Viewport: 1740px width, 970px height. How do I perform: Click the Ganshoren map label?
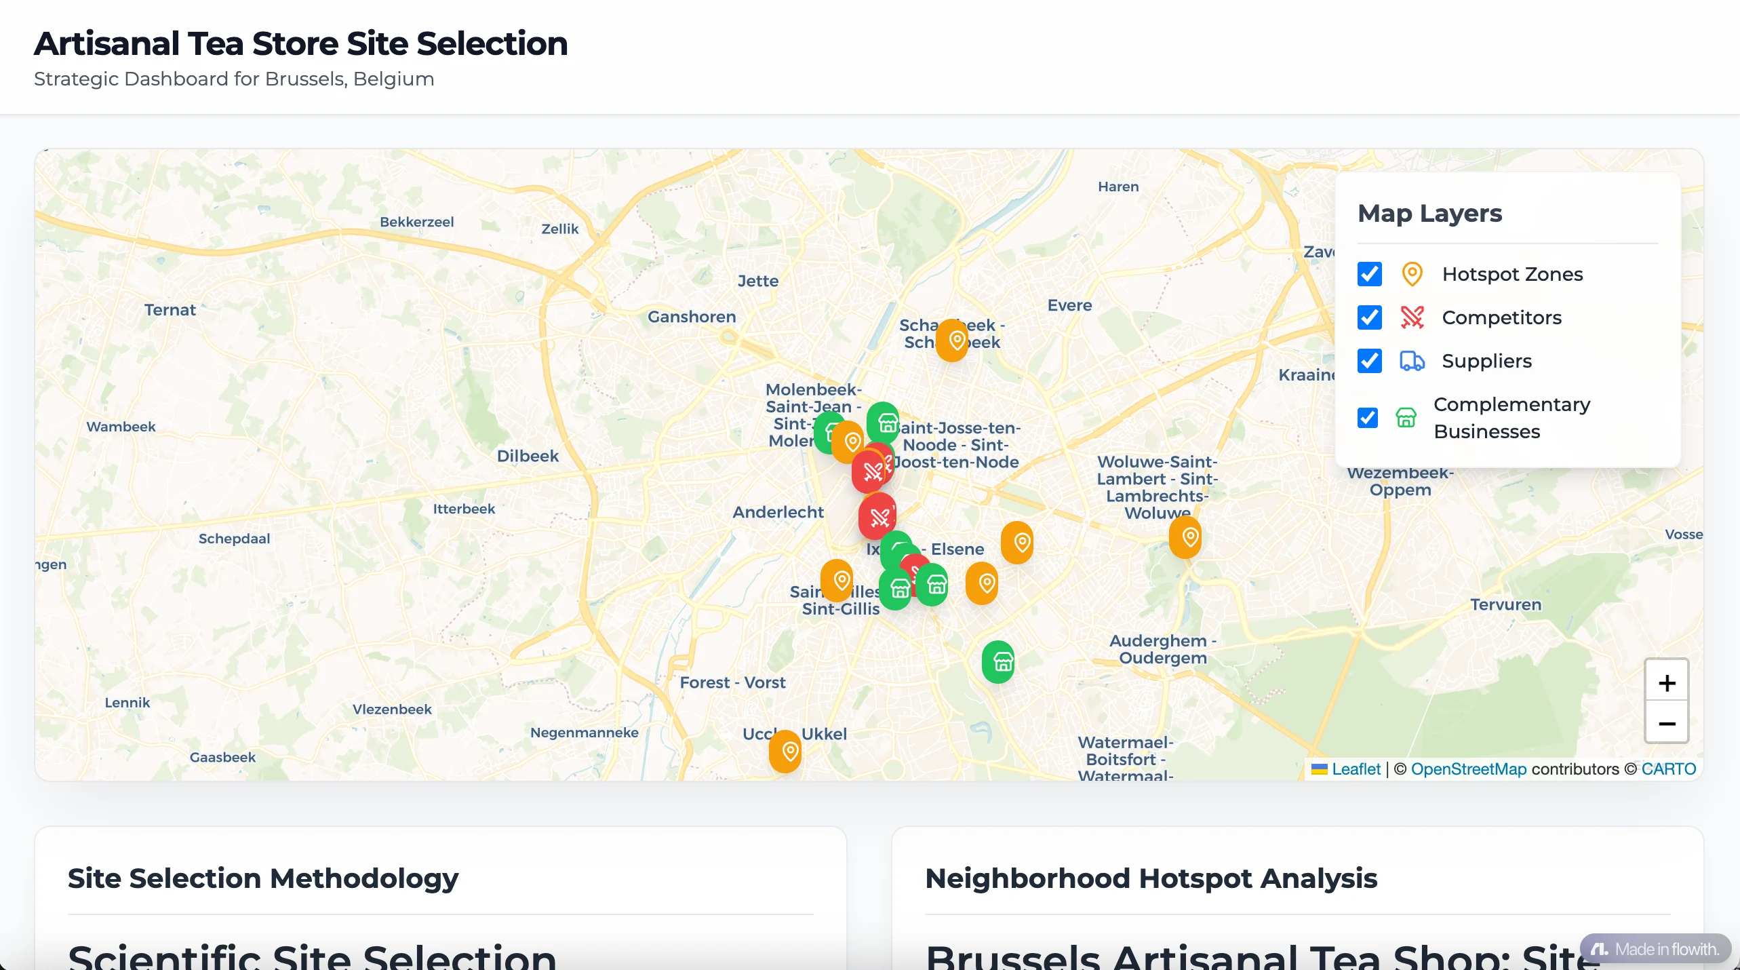coord(692,317)
